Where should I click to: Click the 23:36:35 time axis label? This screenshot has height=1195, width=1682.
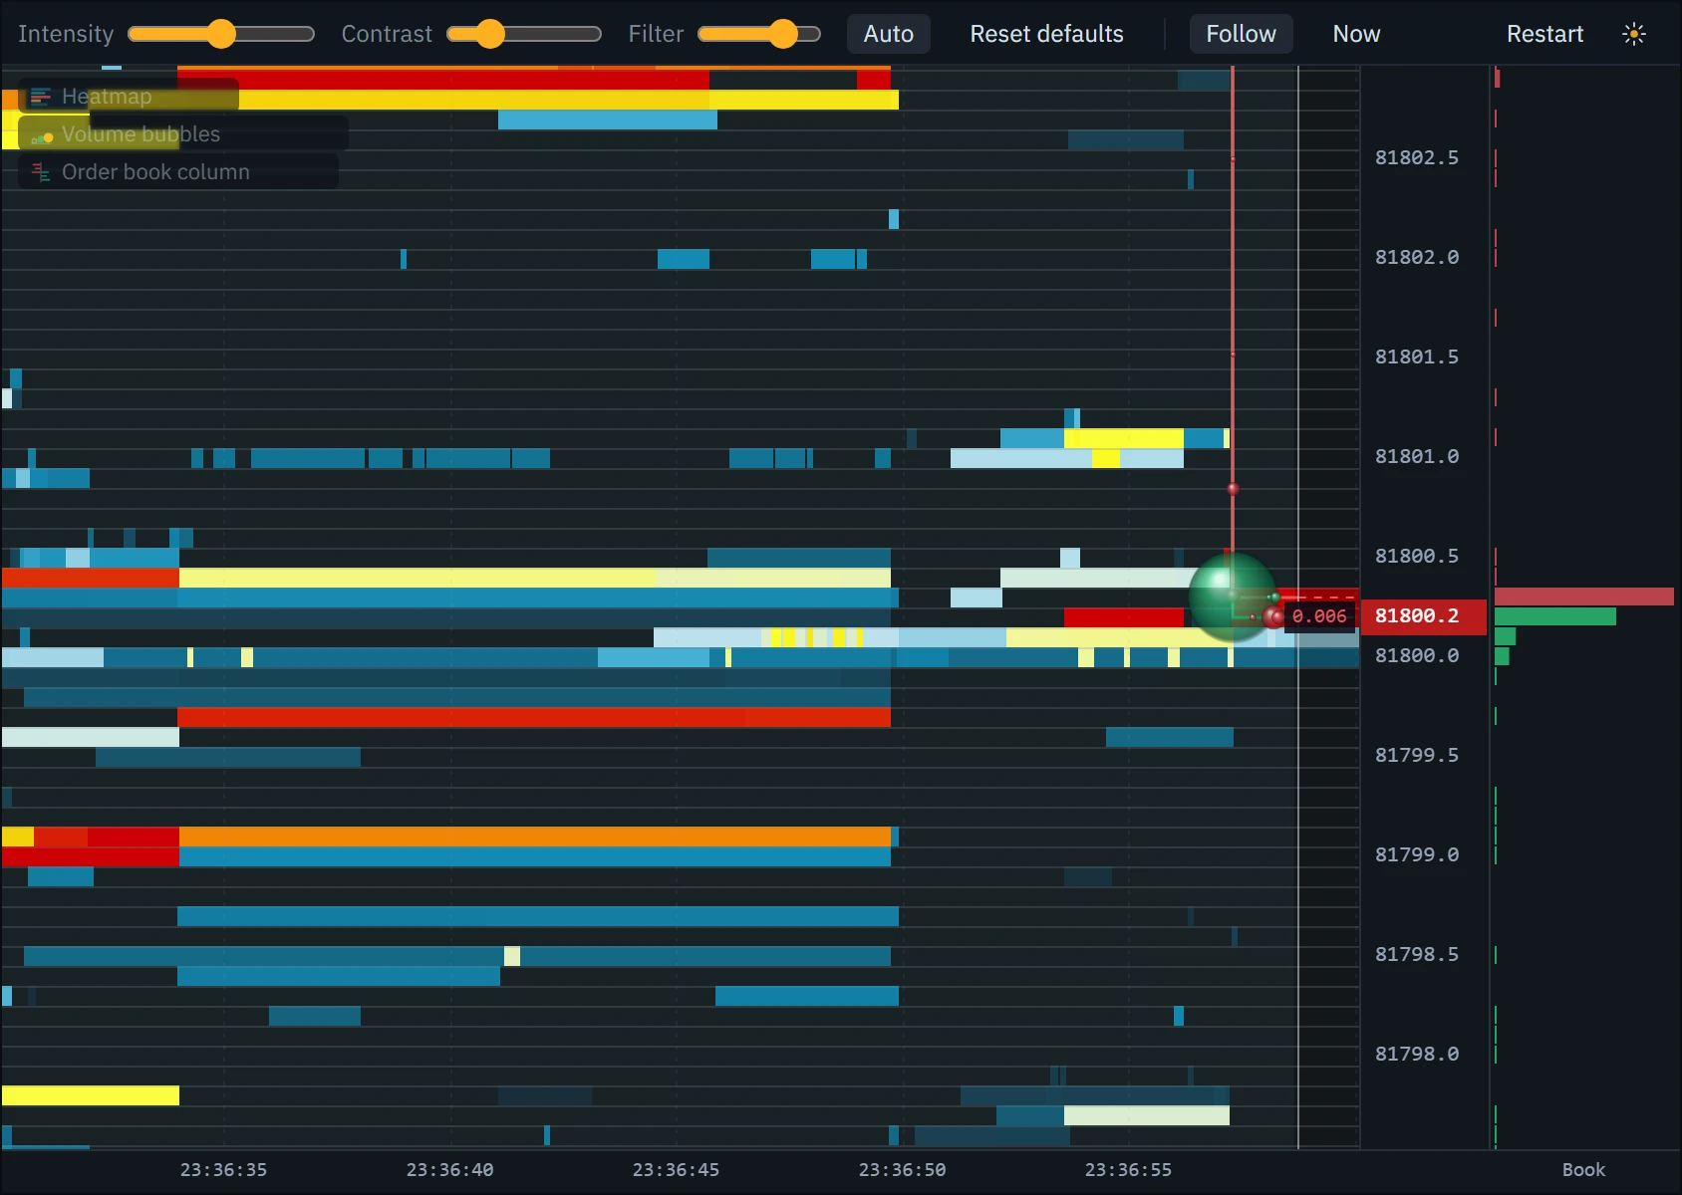[223, 1170]
